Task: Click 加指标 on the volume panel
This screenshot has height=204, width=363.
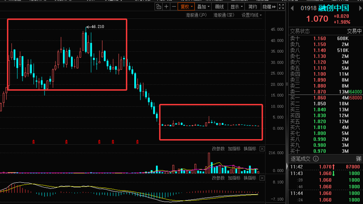Action: tap(234, 149)
